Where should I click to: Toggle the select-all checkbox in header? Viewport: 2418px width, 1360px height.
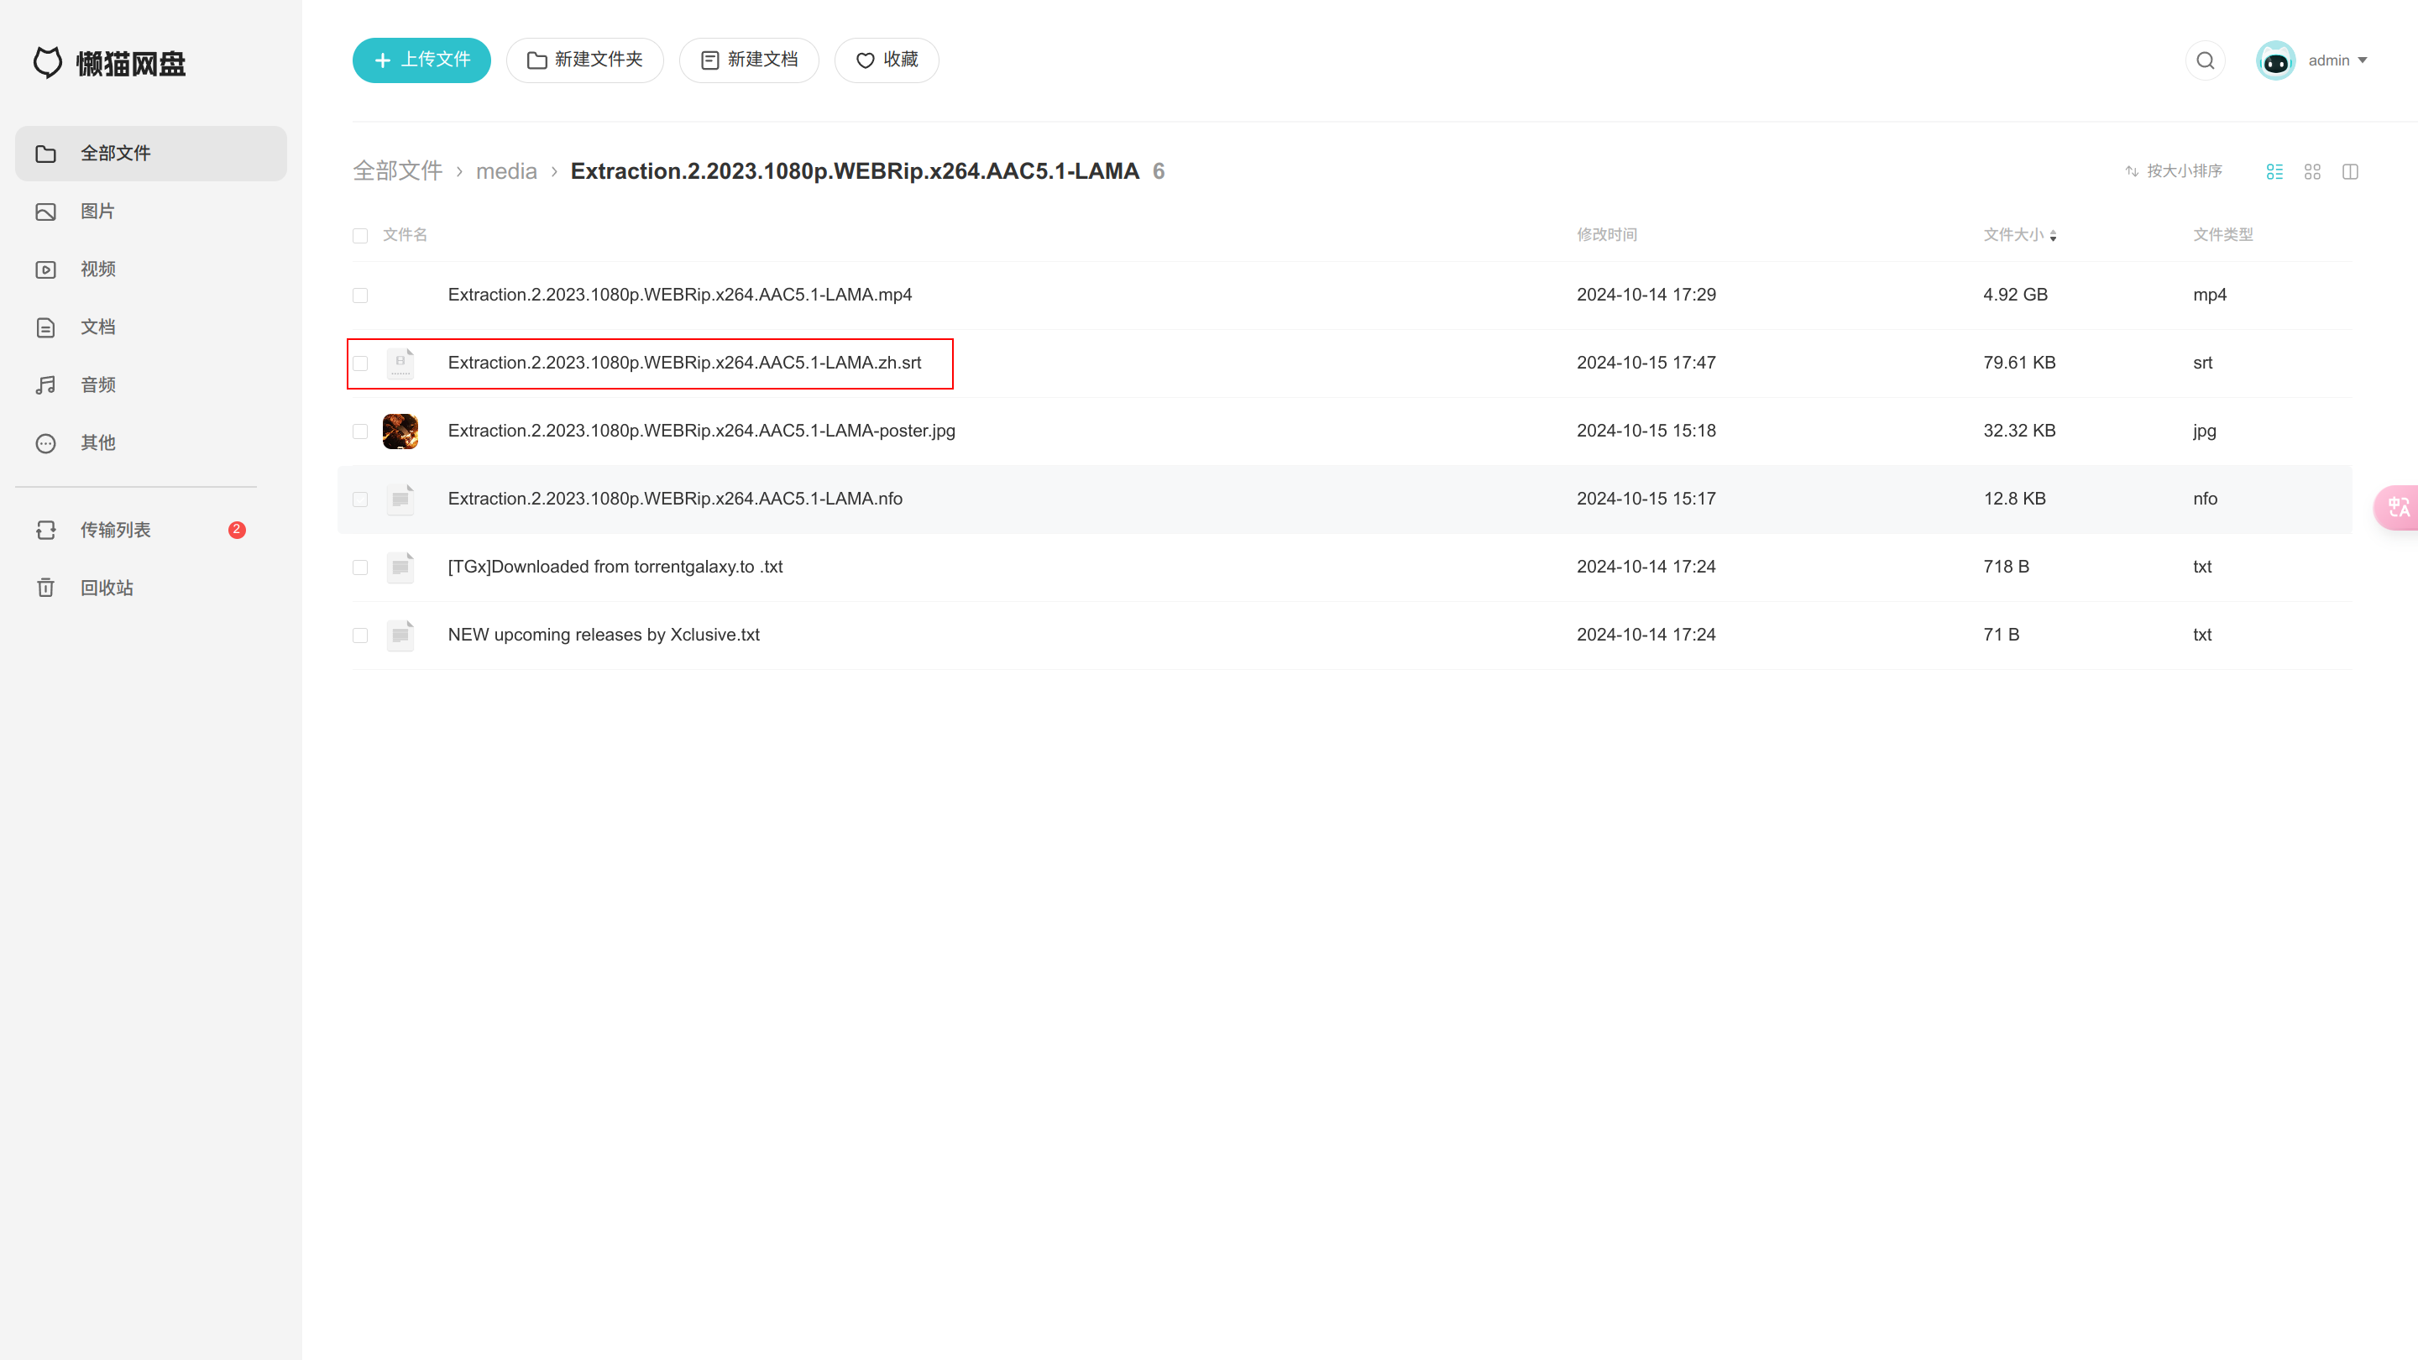[360, 237]
